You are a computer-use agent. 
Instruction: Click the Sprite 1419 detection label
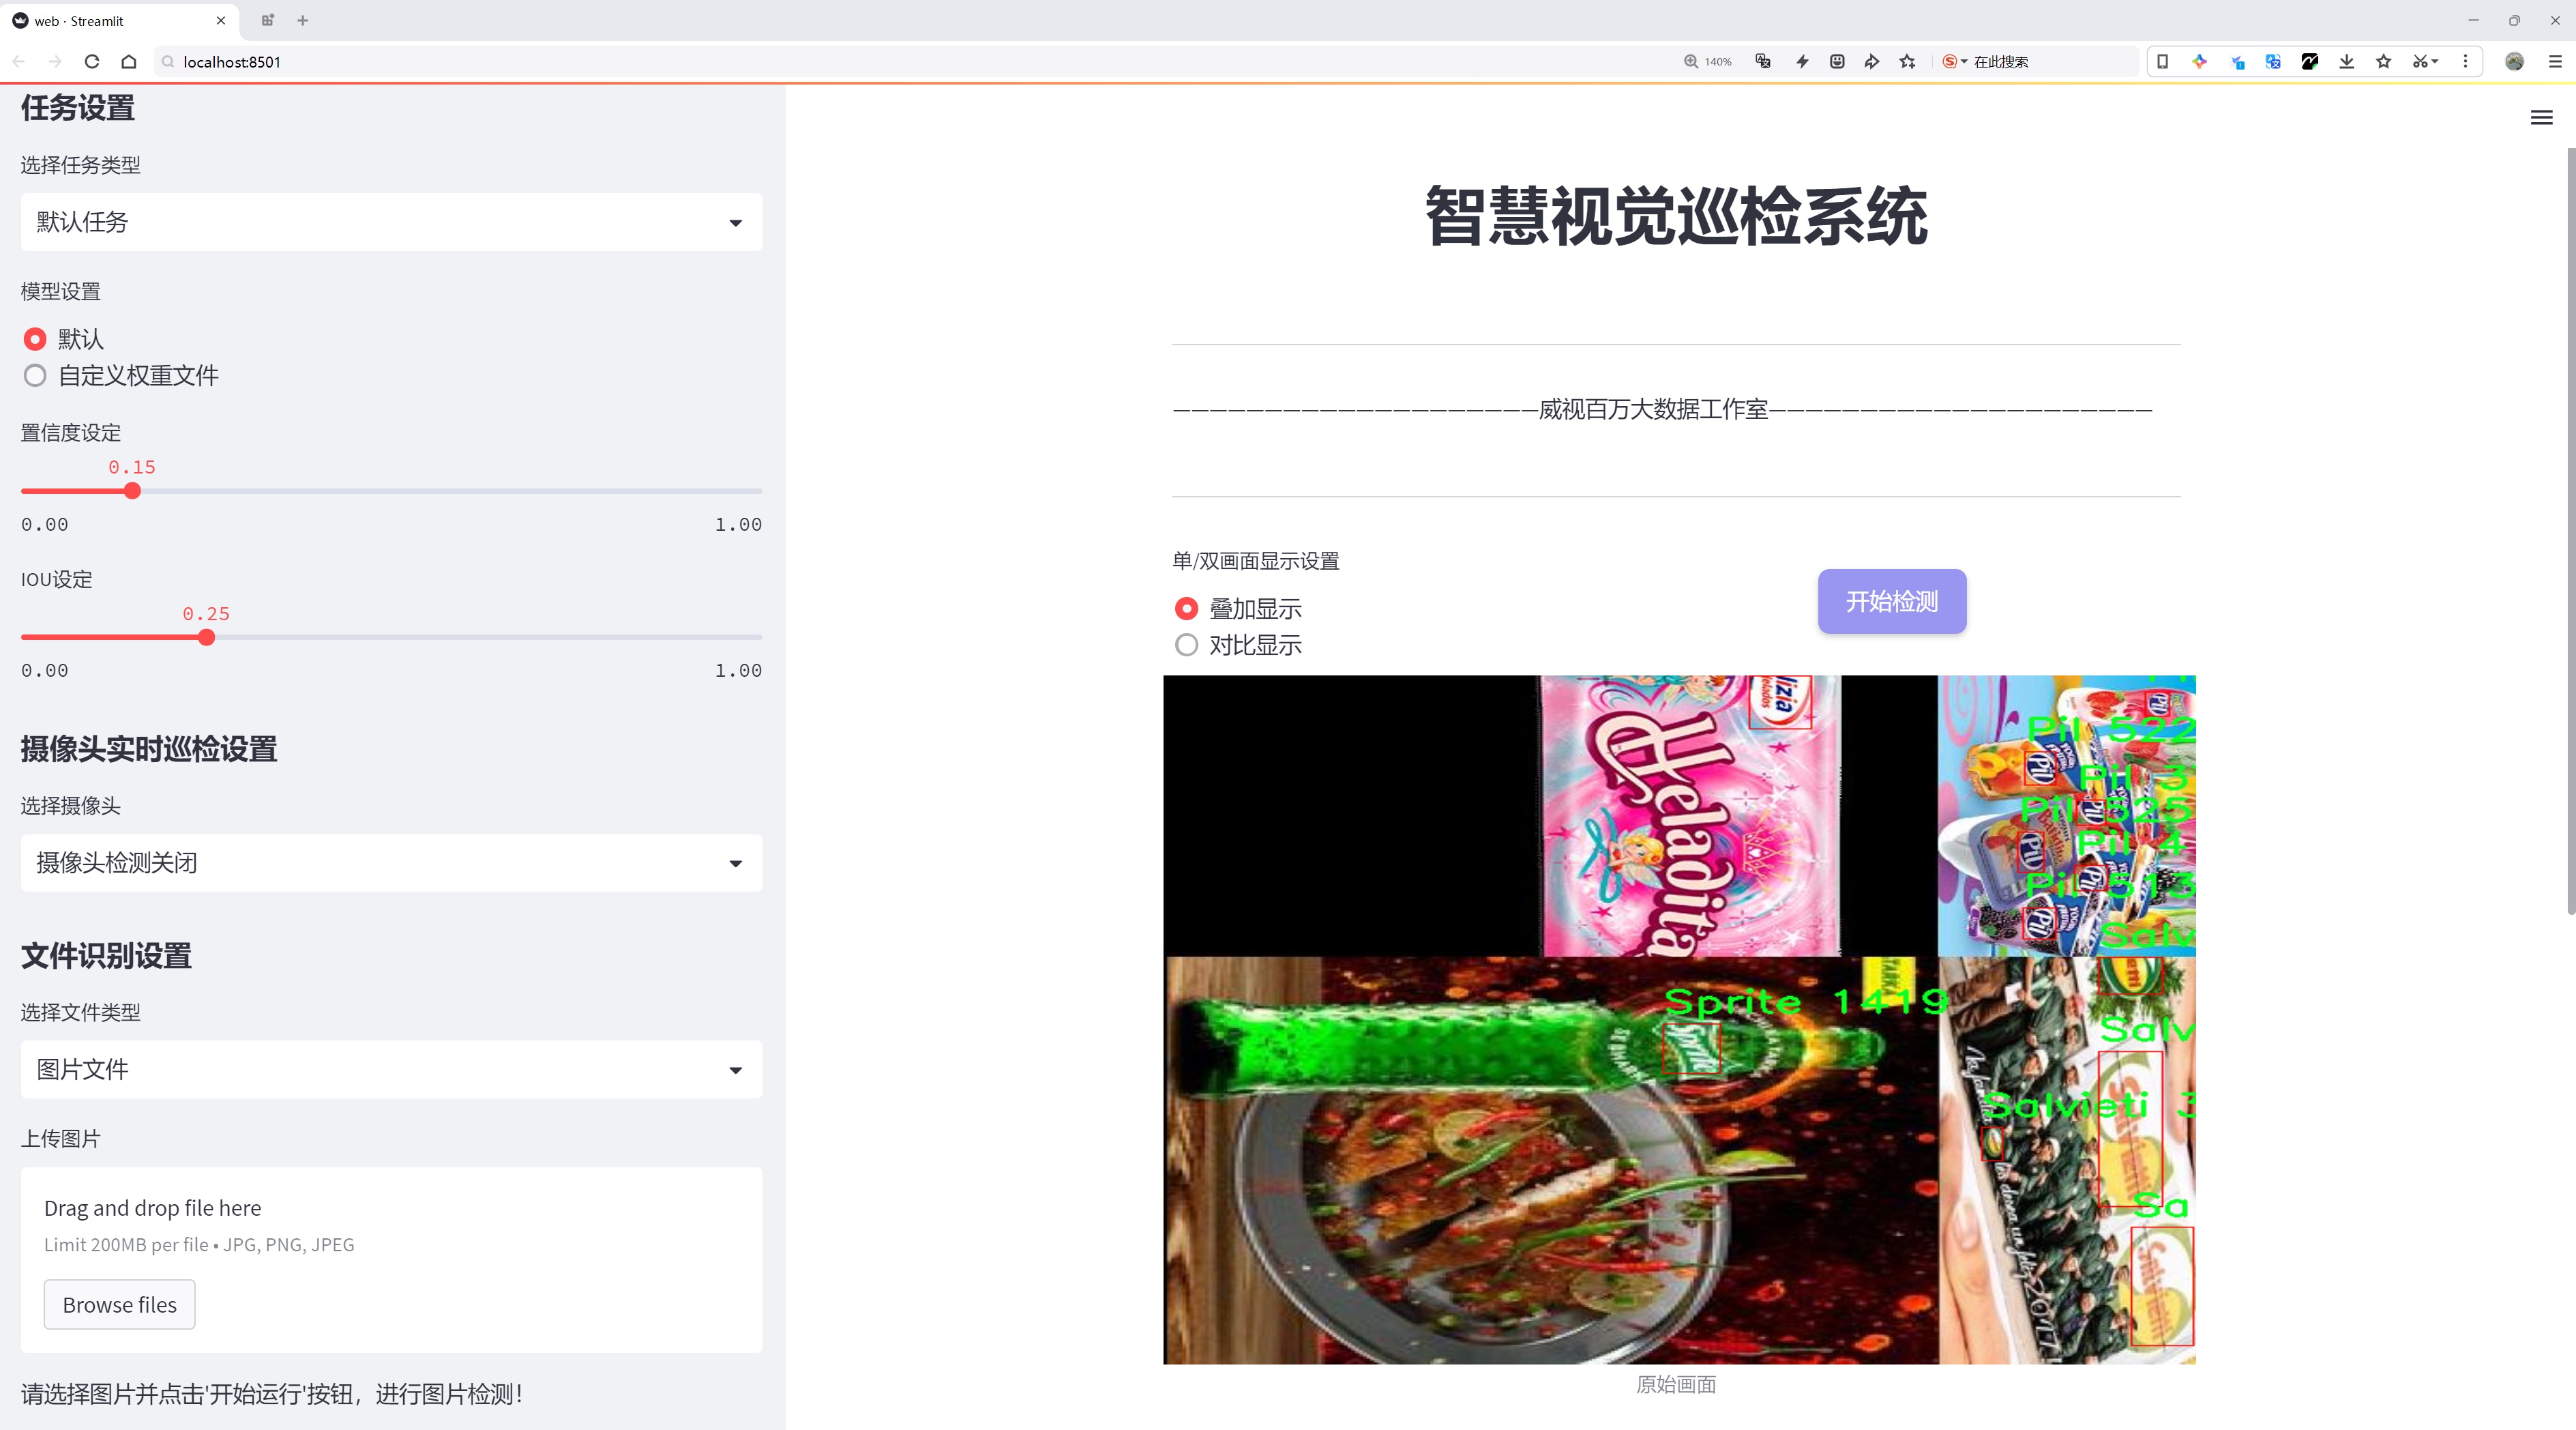tap(1806, 1001)
